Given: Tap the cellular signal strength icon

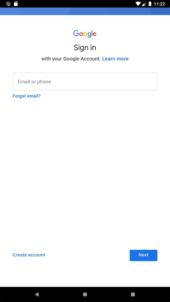Looking at the screenshot, I should (144, 4).
